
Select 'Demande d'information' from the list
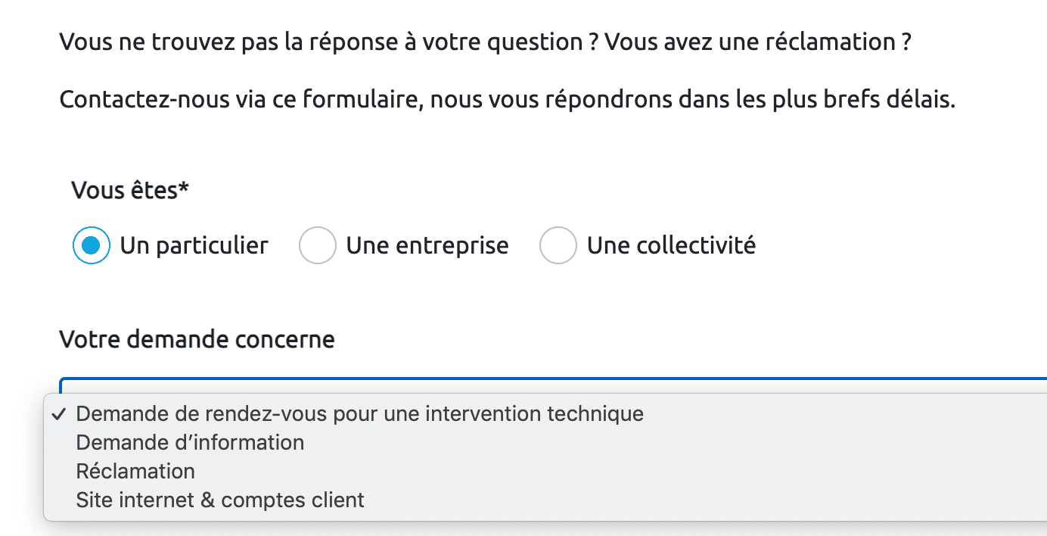pyautogui.click(x=189, y=442)
